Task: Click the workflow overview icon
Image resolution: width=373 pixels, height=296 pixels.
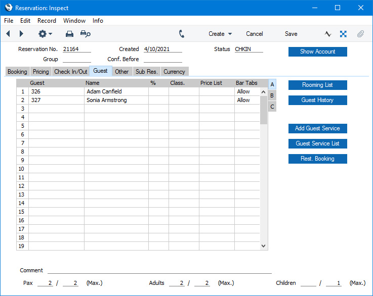Action: point(343,34)
